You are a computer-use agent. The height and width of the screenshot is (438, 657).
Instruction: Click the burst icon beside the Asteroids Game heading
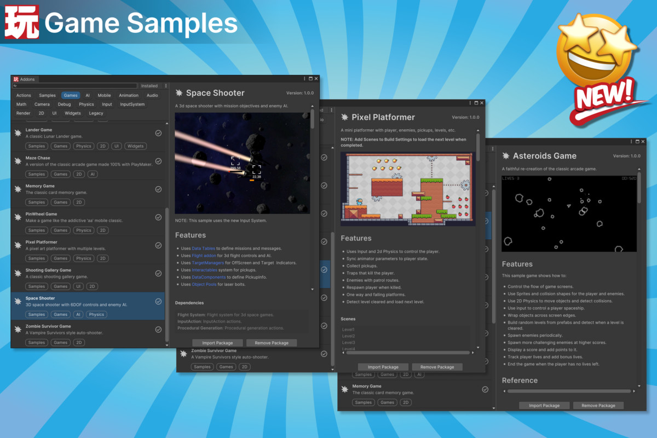click(505, 156)
